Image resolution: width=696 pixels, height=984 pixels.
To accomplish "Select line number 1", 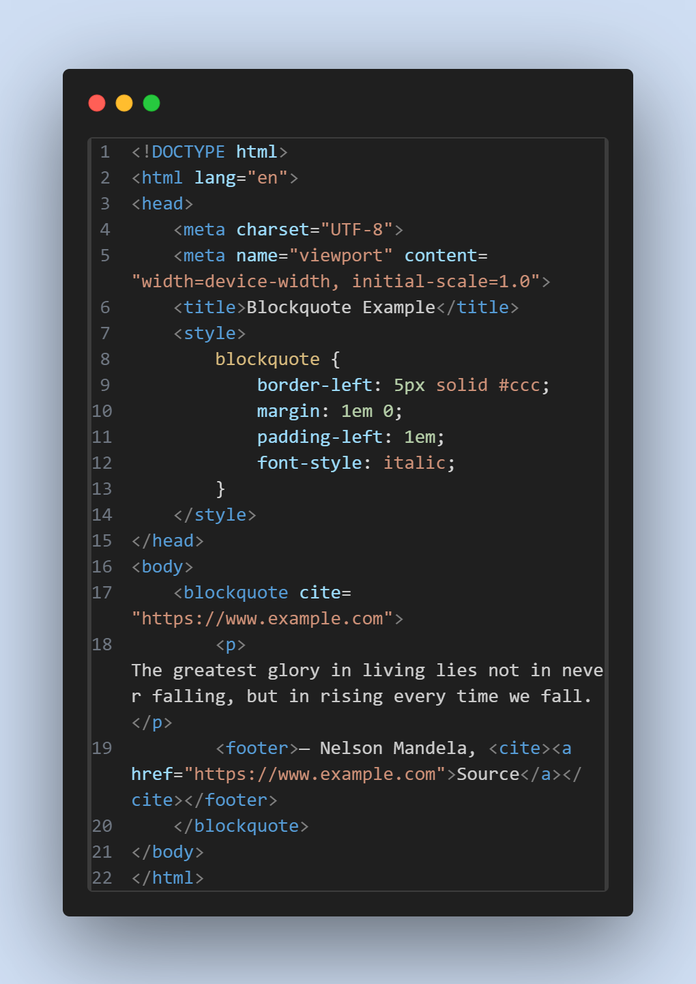I will tap(105, 151).
